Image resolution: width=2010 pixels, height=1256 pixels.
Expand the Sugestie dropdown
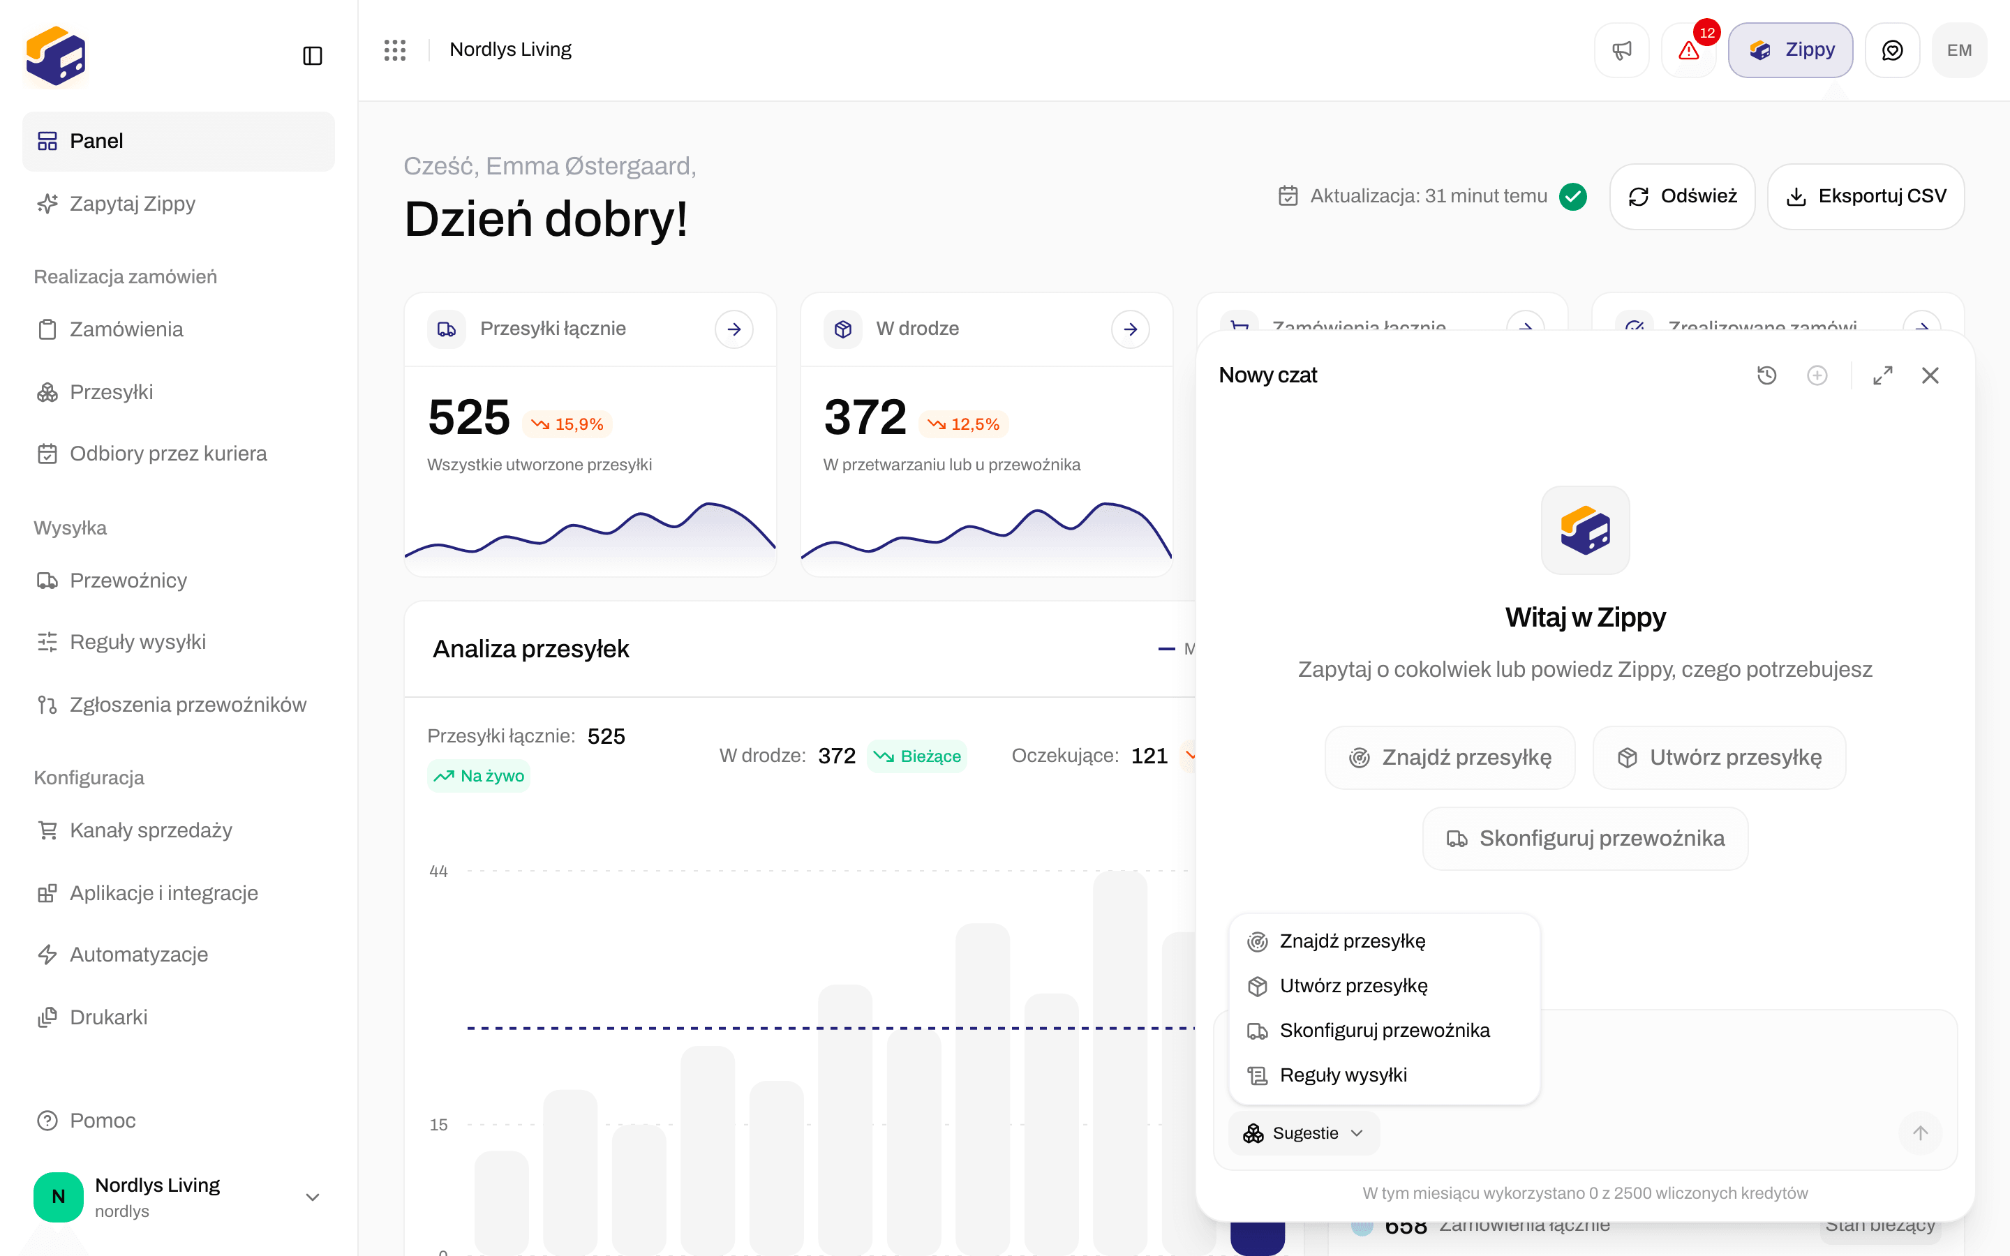tap(1303, 1133)
